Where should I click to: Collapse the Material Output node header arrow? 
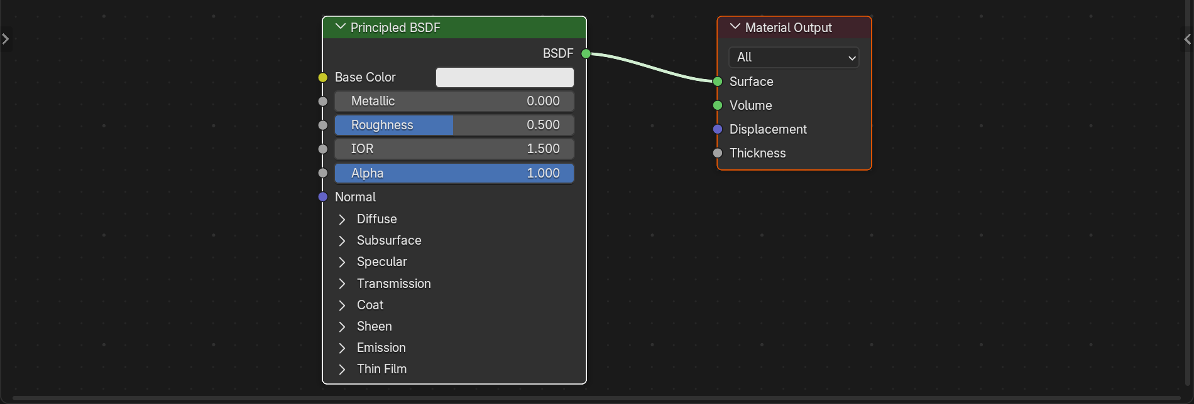tap(735, 27)
